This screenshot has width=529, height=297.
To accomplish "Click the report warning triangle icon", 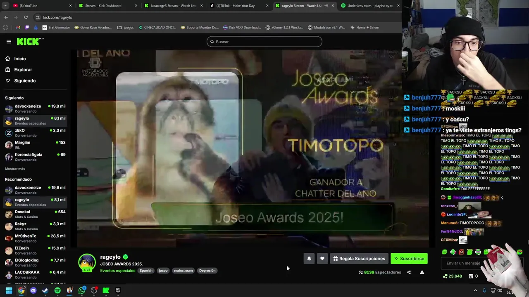I will [422, 272].
